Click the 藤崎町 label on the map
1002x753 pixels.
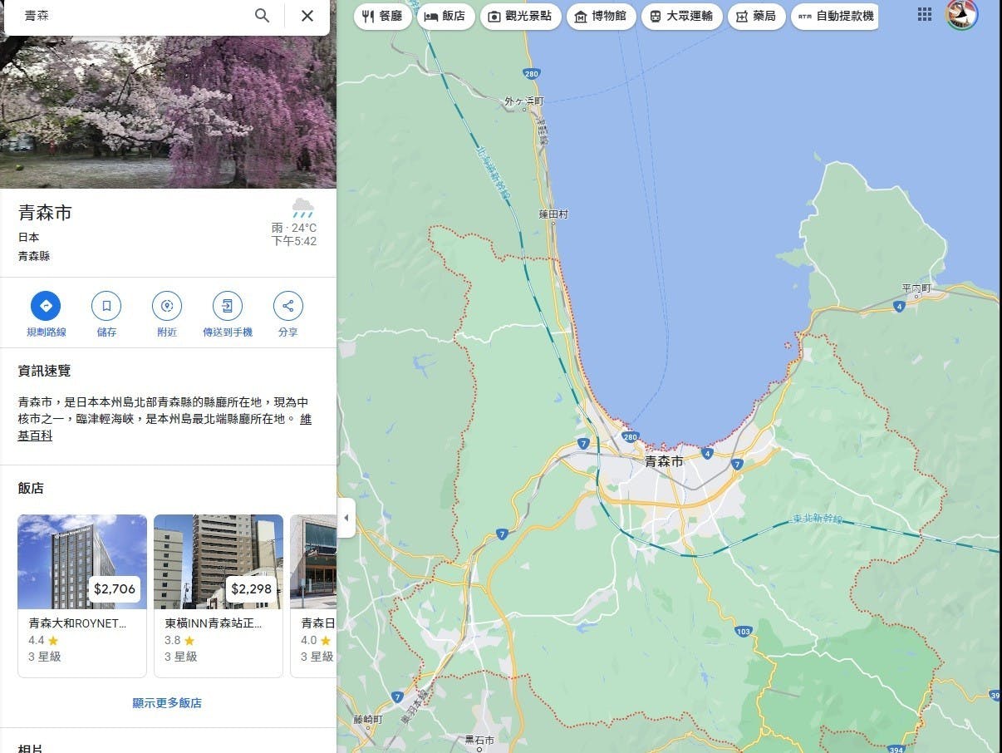(x=368, y=720)
